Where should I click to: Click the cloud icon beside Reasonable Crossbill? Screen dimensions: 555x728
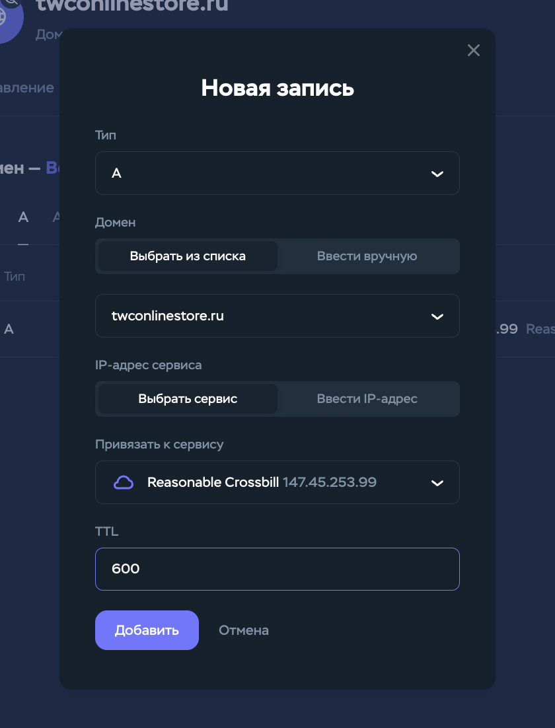(x=124, y=482)
